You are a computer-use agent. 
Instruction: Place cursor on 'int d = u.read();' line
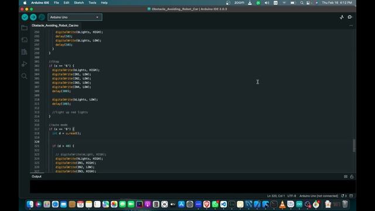(x=66, y=133)
